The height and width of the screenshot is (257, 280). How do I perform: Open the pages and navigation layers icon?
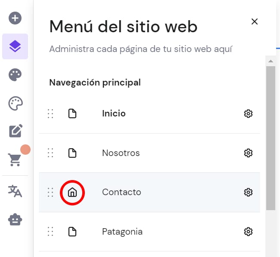click(x=15, y=46)
